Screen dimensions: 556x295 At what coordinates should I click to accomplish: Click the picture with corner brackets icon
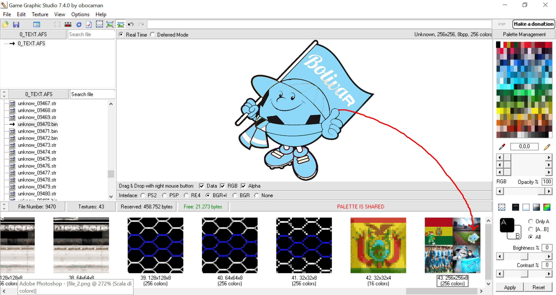click(110, 25)
